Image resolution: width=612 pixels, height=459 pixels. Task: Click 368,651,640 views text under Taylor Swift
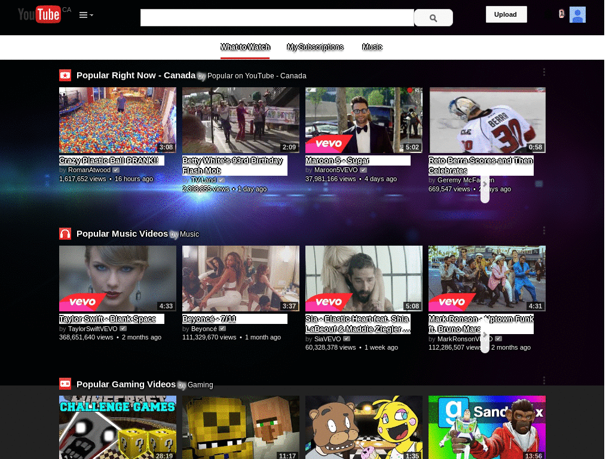(x=86, y=337)
